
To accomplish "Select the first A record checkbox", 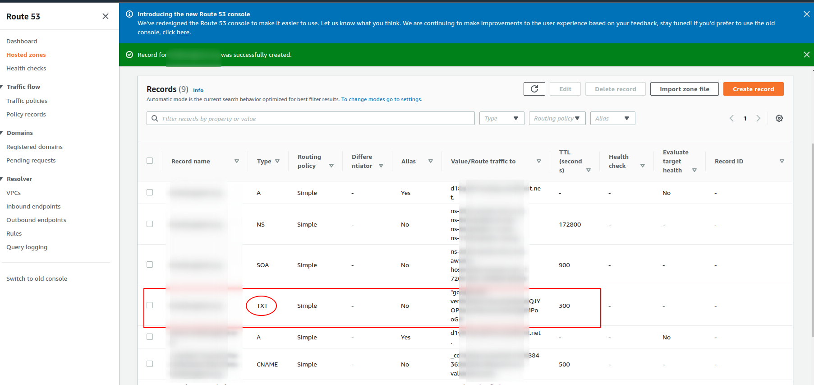I will (150, 192).
